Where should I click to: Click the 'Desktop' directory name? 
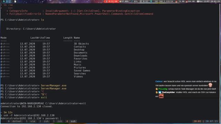coord(79,50)
